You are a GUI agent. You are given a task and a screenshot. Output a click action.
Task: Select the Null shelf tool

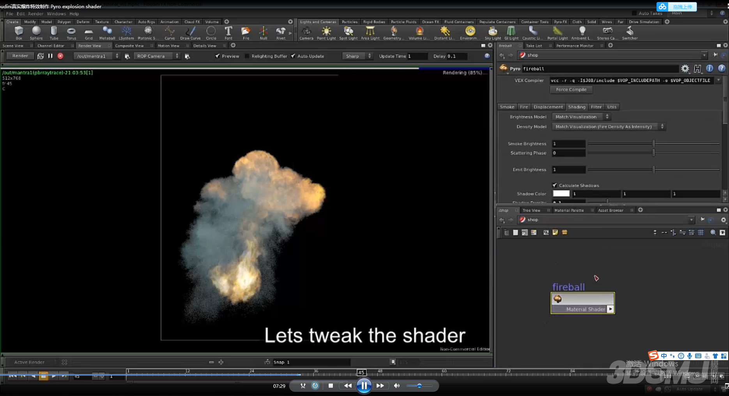pyautogui.click(x=264, y=33)
